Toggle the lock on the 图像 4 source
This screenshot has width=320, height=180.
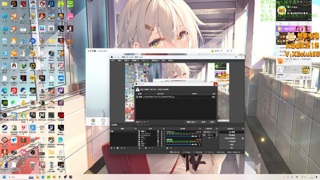[x=162, y=132]
